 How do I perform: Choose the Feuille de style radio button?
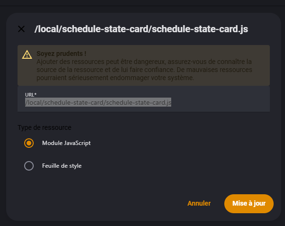tap(29, 166)
